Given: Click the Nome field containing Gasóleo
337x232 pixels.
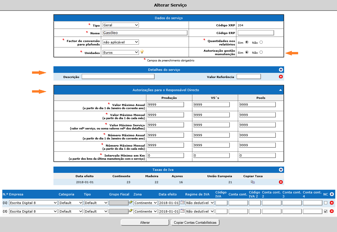Looking at the screenshot, I should tap(145, 33).
